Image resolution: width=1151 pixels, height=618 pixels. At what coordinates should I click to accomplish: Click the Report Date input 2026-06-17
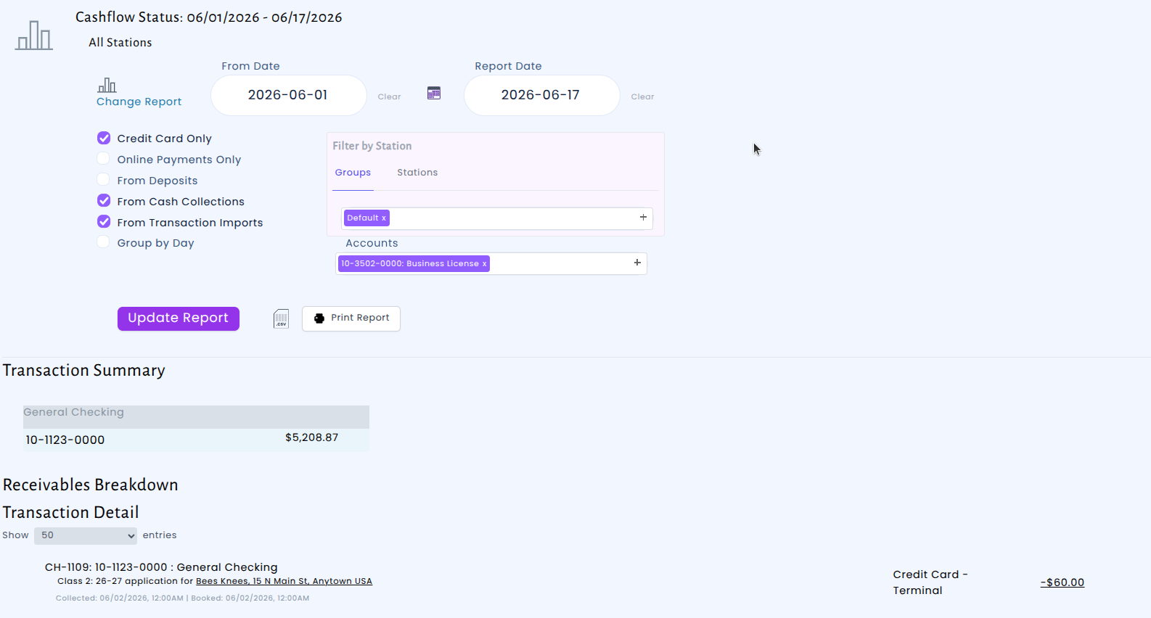[x=542, y=95]
